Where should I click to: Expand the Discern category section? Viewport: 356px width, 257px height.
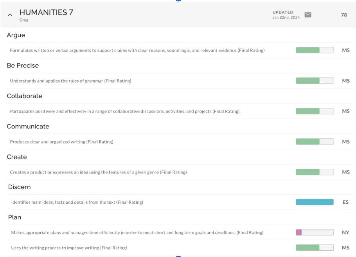click(19, 187)
